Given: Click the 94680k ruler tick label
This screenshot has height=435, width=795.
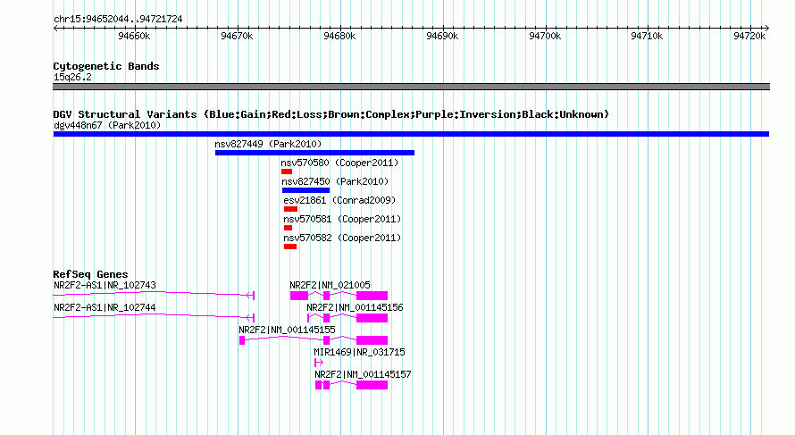Looking at the screenshot, I should [x=339, y=36].
